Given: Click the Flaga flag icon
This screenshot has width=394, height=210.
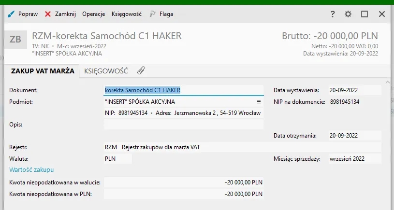Looking at the screenshot, I should [152, 14].
